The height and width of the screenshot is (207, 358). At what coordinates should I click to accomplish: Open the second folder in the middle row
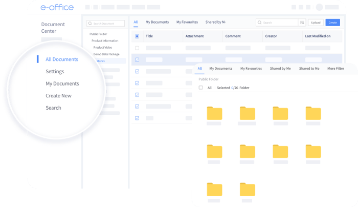[x=247, y=151]
